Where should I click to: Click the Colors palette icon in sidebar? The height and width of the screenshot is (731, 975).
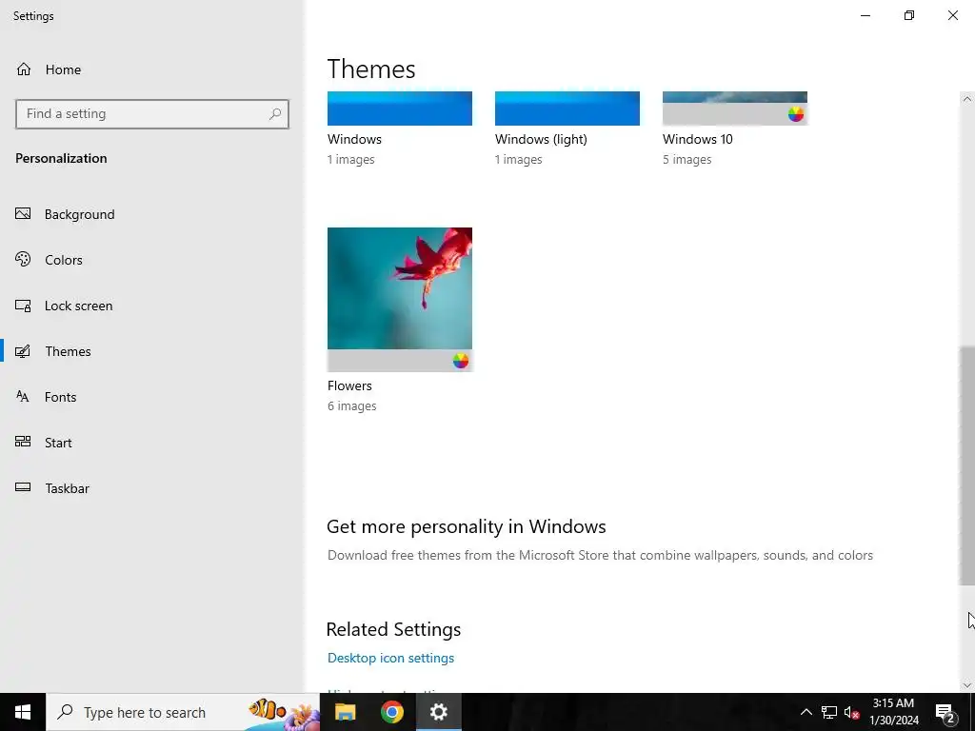coord(23,259)
